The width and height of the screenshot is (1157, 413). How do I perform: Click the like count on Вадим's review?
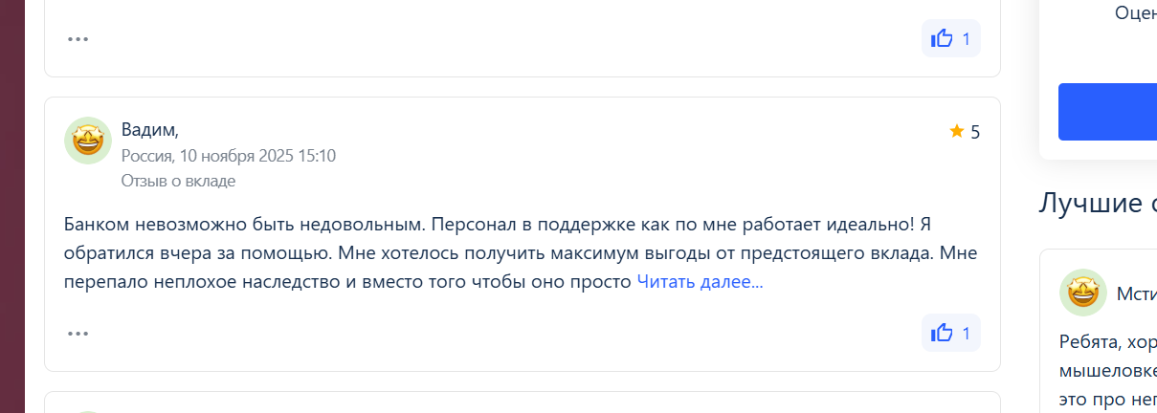[966, 334]
